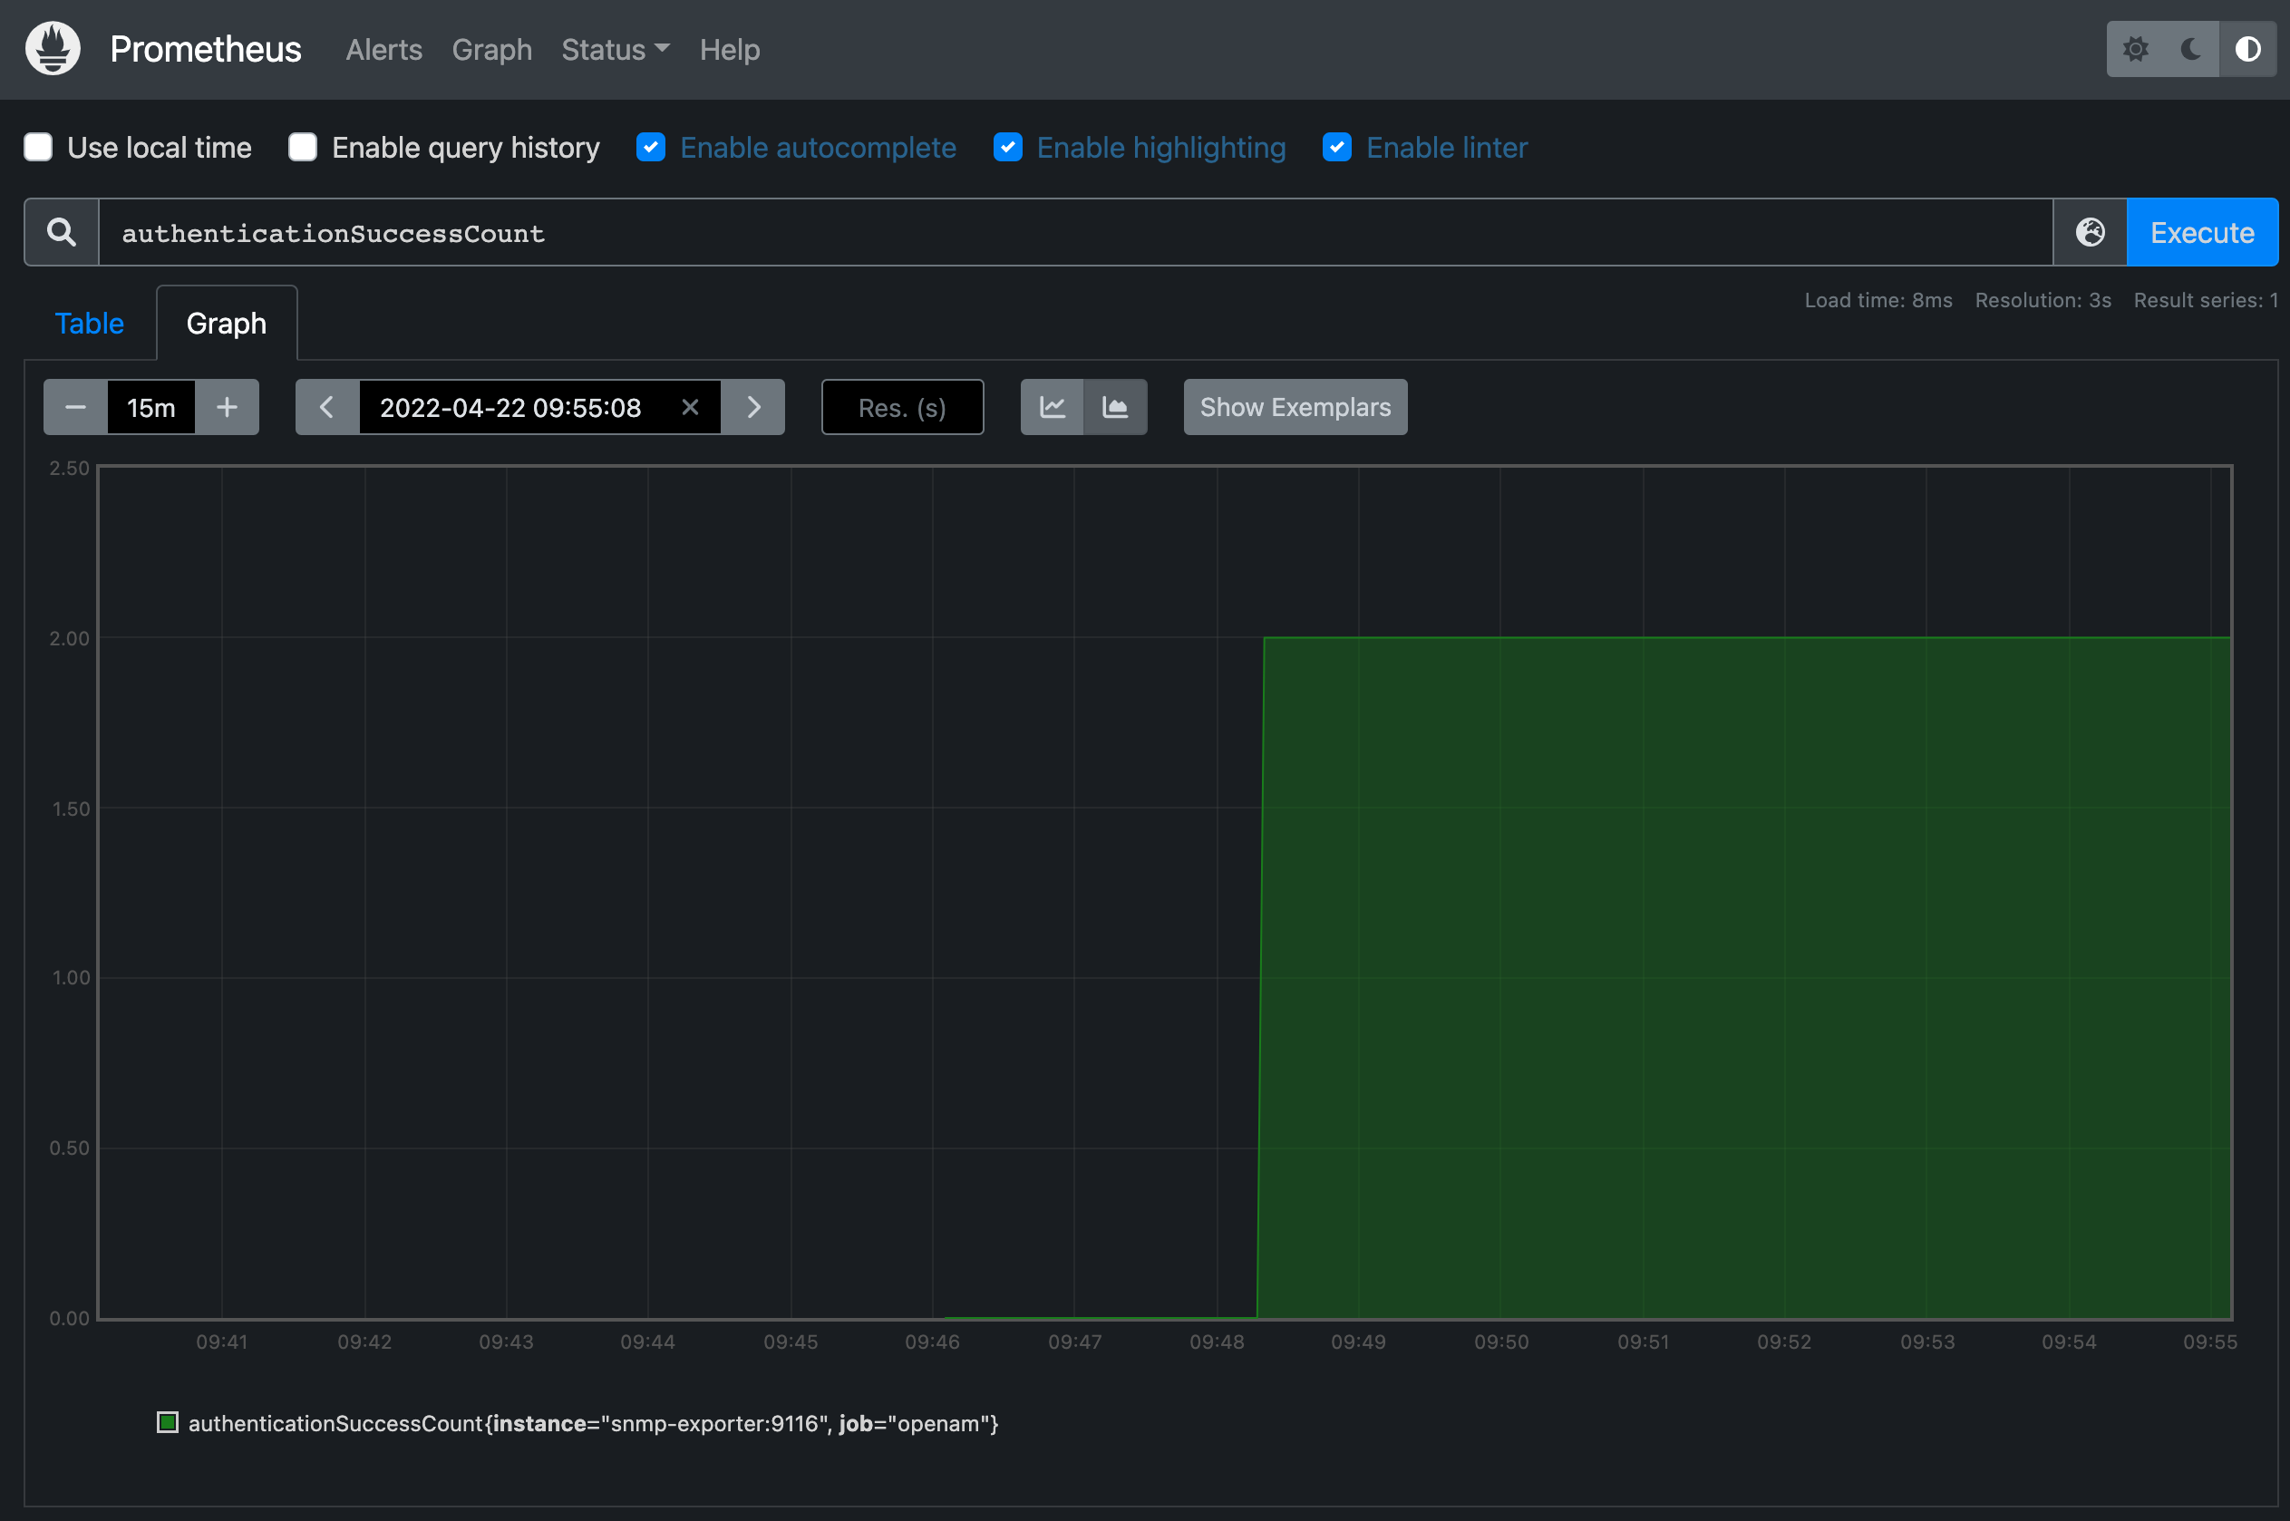The height and width of the screenshot is (1521, 2290).
Task: Clear the end time with X
Action: (690, 407)
